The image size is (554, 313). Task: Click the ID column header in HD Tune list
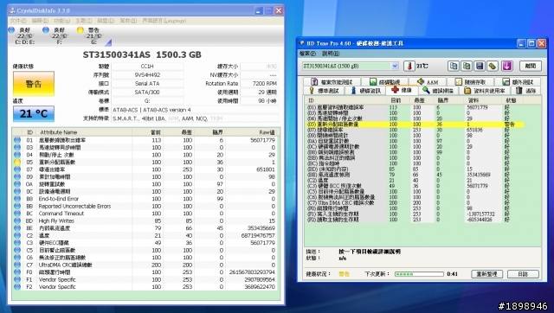(311, 100)
